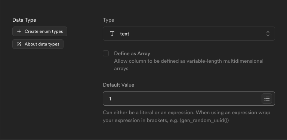Click the T text type icon

tap(112, 34)
